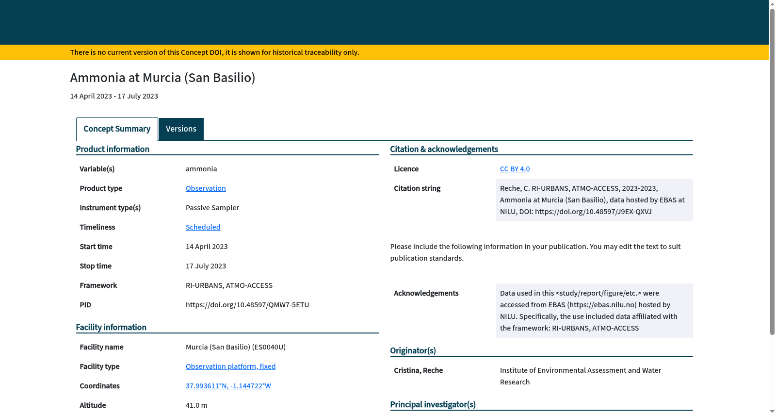
Task: Click the originator name Cristina, Reche
Action: [x=418, y=370]
